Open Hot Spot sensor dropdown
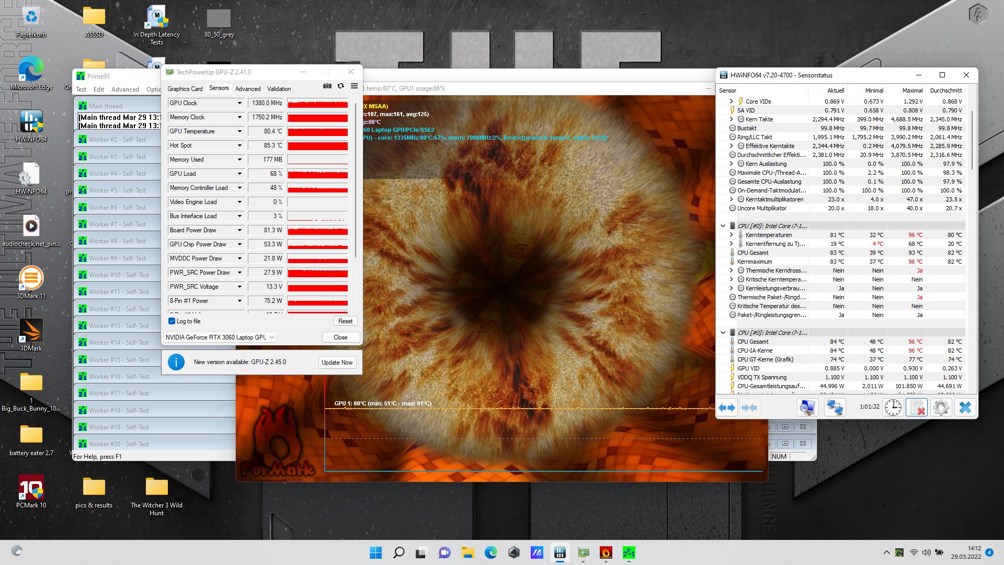 coord(239,145)
